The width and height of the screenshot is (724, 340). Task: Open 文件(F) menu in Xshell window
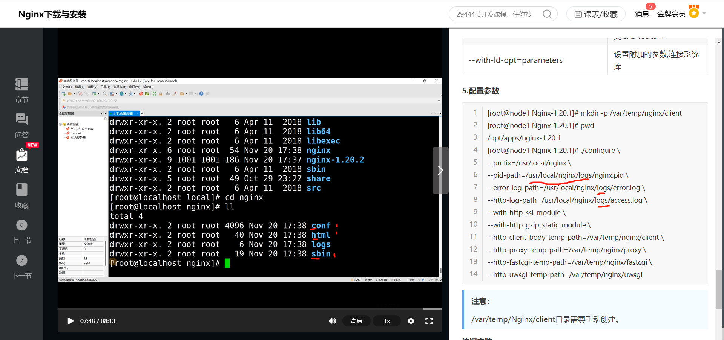click(67, 87)
